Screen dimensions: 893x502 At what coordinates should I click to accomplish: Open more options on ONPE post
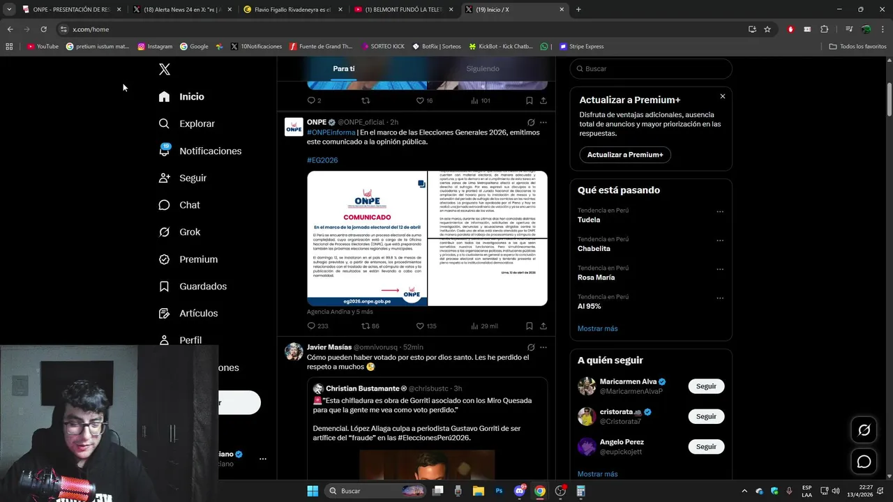point(543,122)
